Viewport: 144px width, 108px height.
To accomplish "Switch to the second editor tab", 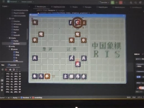I will click(x=58, y=7).
